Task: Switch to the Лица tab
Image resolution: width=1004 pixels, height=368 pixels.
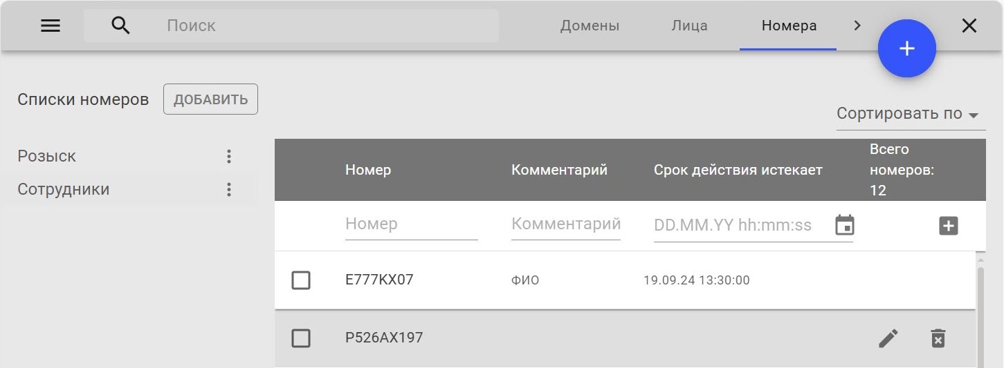Action: (689, 26)
